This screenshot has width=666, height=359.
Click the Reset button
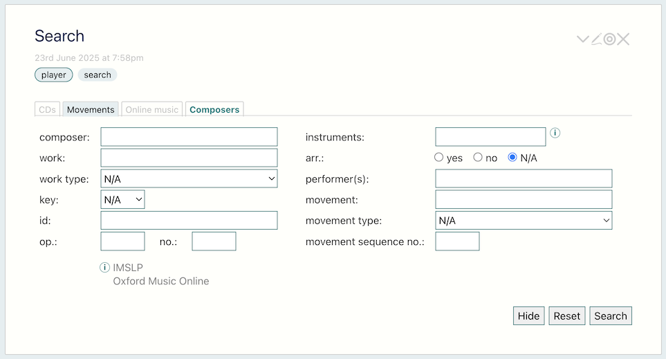pos(566,315)
